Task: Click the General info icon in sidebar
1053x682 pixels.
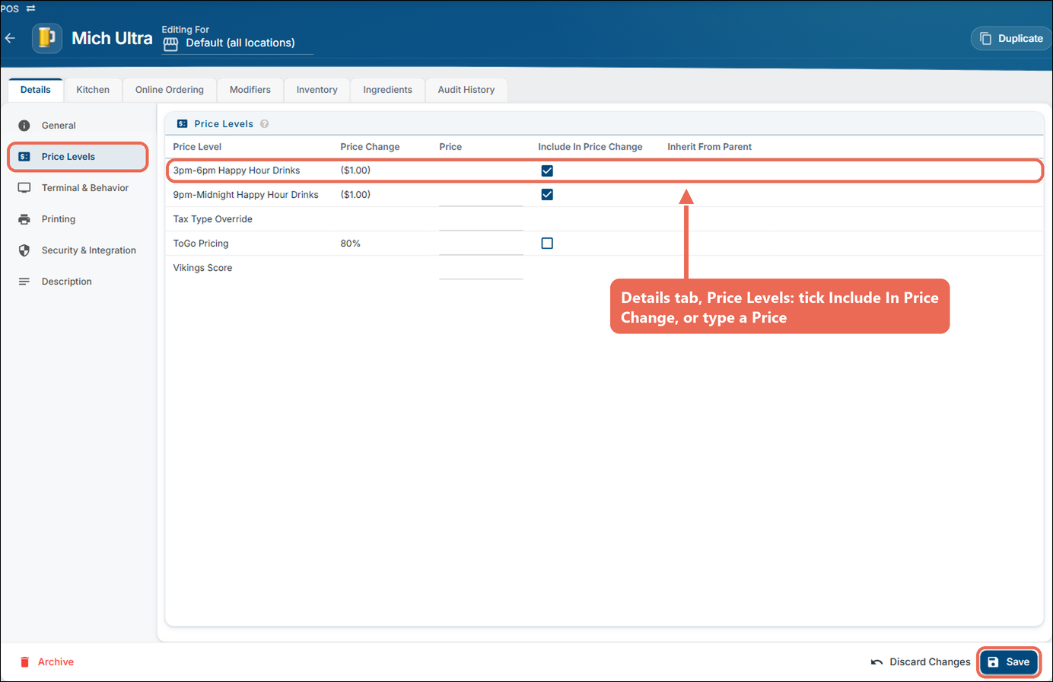Action: (x=24, y=126)
